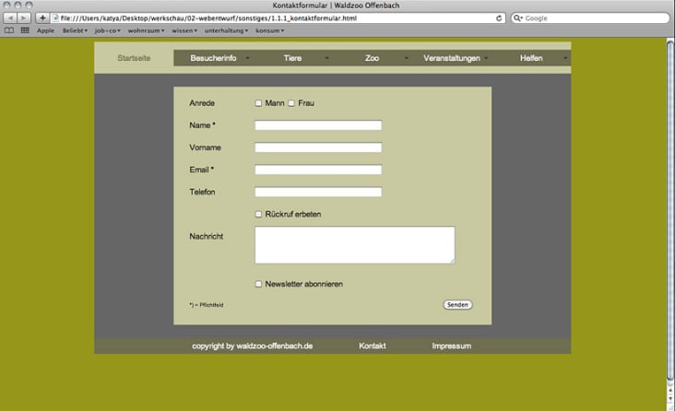Screen dimensions: 675x411
Task: Open the konsum bookmarks folder
Action: pos(270,30)
